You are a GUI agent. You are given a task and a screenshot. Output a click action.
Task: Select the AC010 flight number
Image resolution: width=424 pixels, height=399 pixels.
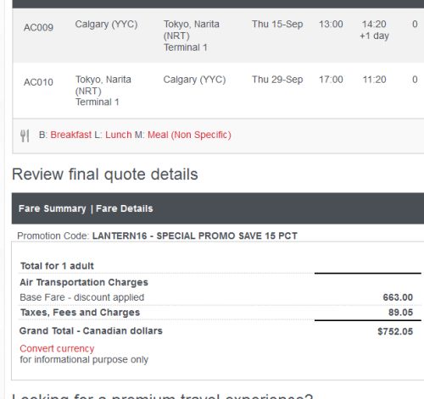[38, 82]
